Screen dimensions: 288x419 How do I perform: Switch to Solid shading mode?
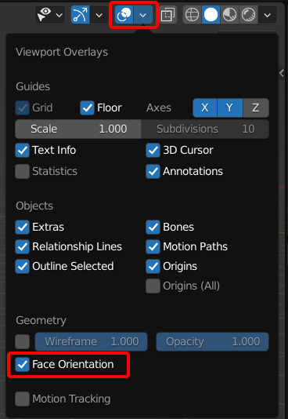pyautogui.click(x=211, y=15)
